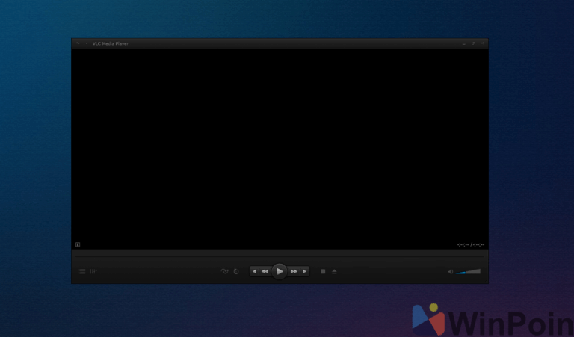Toggle the repeat loop icon
Screen dimensions: 574x337
(x=236, y=271)
